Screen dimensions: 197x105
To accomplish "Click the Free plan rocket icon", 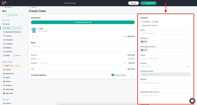I will pos(4,66).
